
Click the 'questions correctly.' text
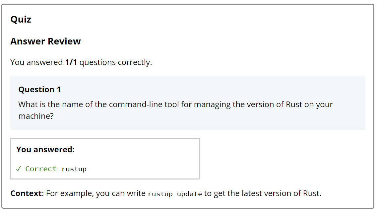(x=116, y=62)
